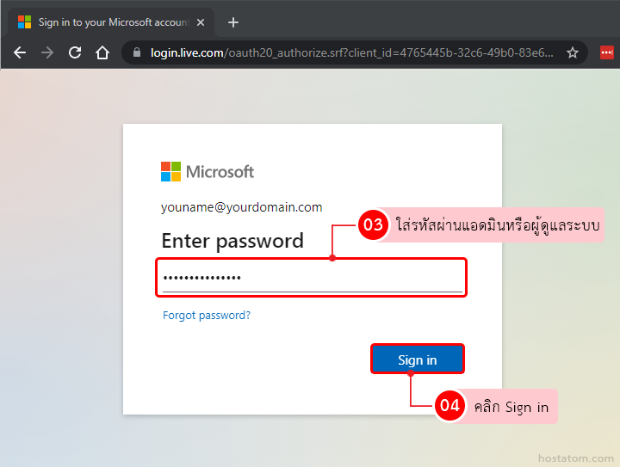Click the Microsoft logo on sign-in card
Image resolution: width=620 pixels, height=467 pixels.
(208, 171)
